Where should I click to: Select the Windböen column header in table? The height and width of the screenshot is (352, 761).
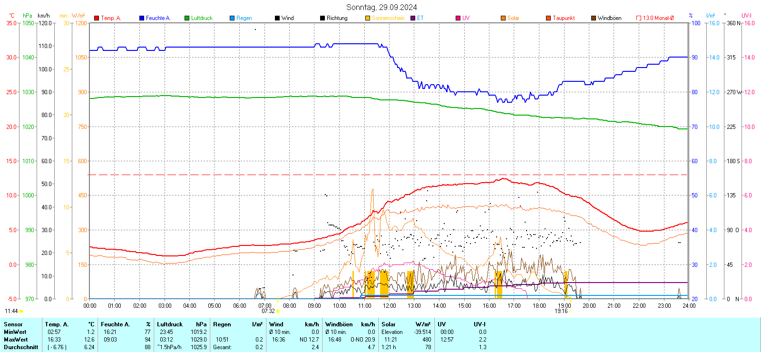click(x=339, y=324)
